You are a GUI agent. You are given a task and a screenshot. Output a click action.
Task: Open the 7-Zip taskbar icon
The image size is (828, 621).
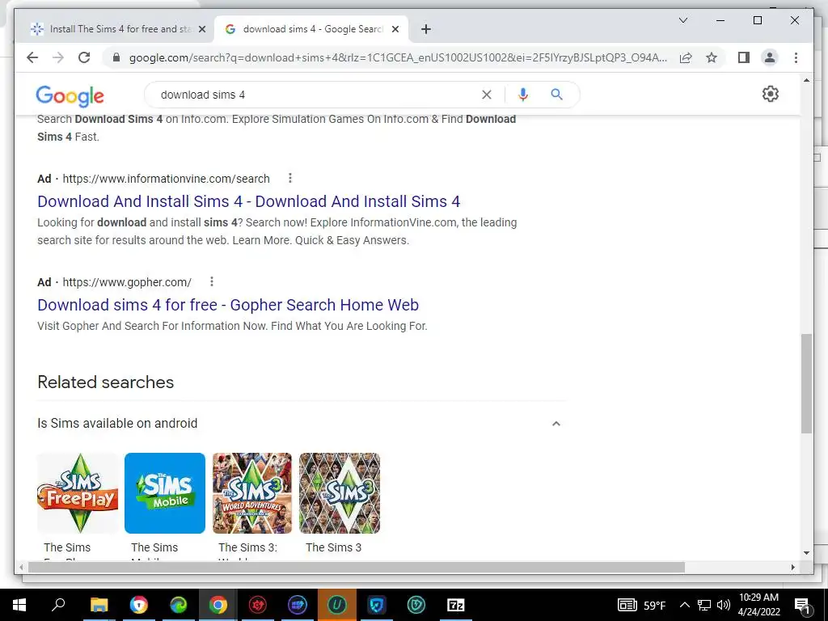[x=456, y=605]
